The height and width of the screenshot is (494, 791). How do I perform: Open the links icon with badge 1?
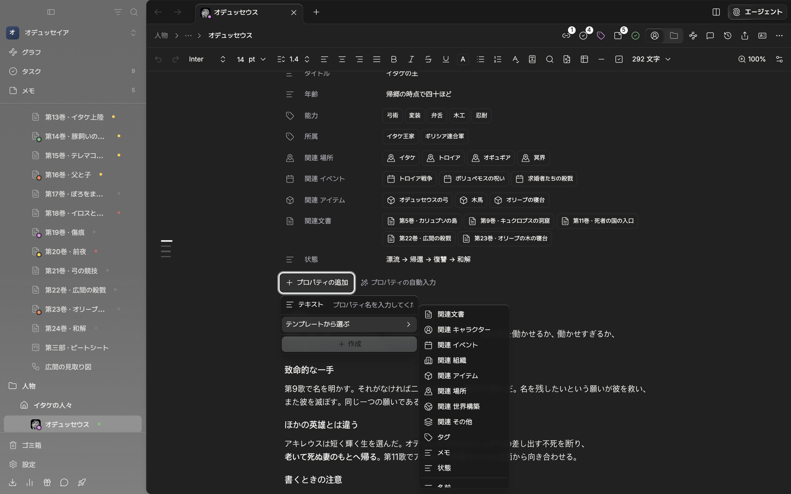tap(566, 36)
